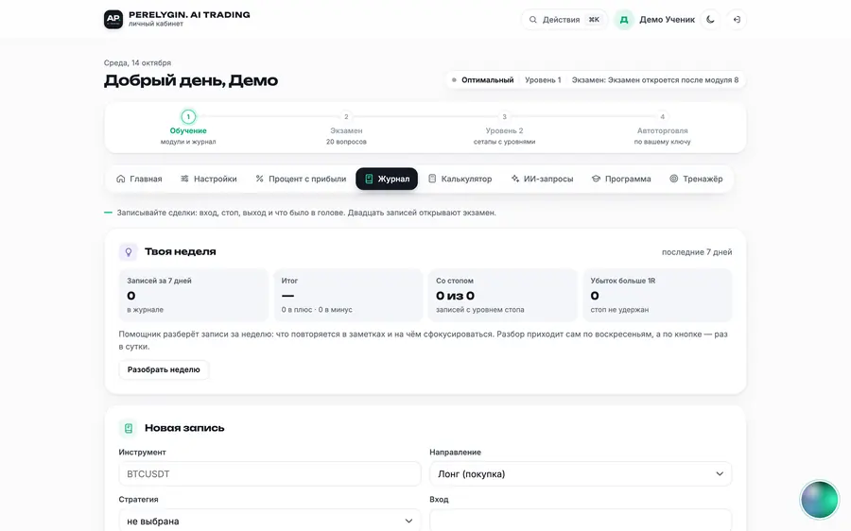Open the Главная tab

(x=139, y=179)
